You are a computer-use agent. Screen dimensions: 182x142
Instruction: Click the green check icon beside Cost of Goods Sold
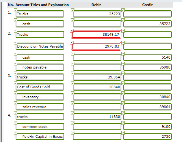15,83
